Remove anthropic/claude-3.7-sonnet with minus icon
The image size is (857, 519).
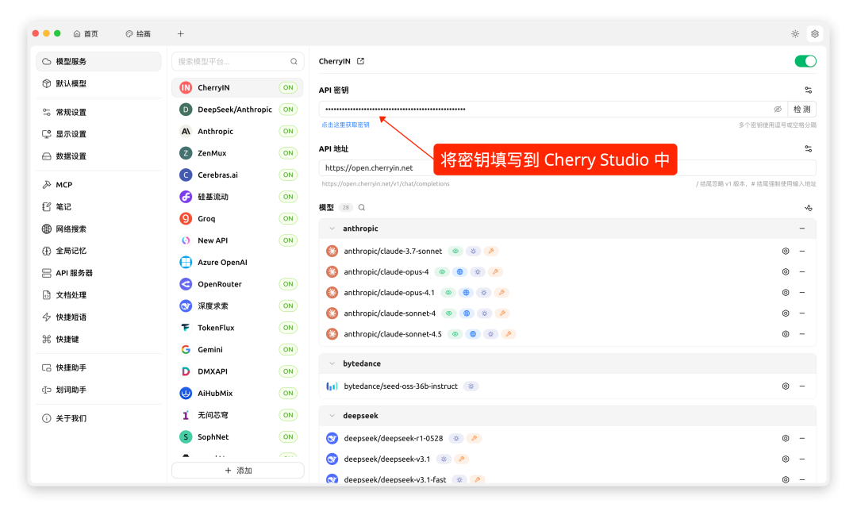[x=801, y=252]
